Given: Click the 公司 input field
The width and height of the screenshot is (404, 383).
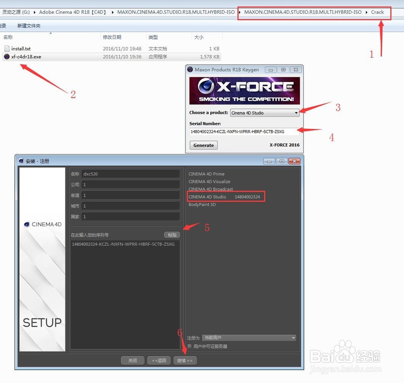Looking at the screenshot, I should (x=130, y=185).
